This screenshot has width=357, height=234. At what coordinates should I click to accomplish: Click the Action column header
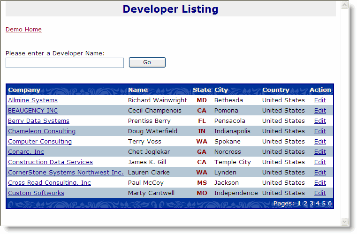320,90
